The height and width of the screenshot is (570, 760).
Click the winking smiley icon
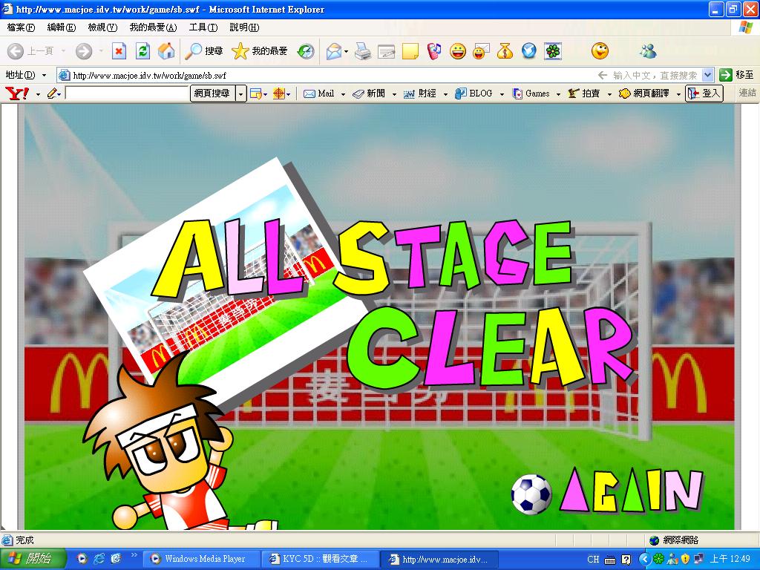[x=600, y=51]
